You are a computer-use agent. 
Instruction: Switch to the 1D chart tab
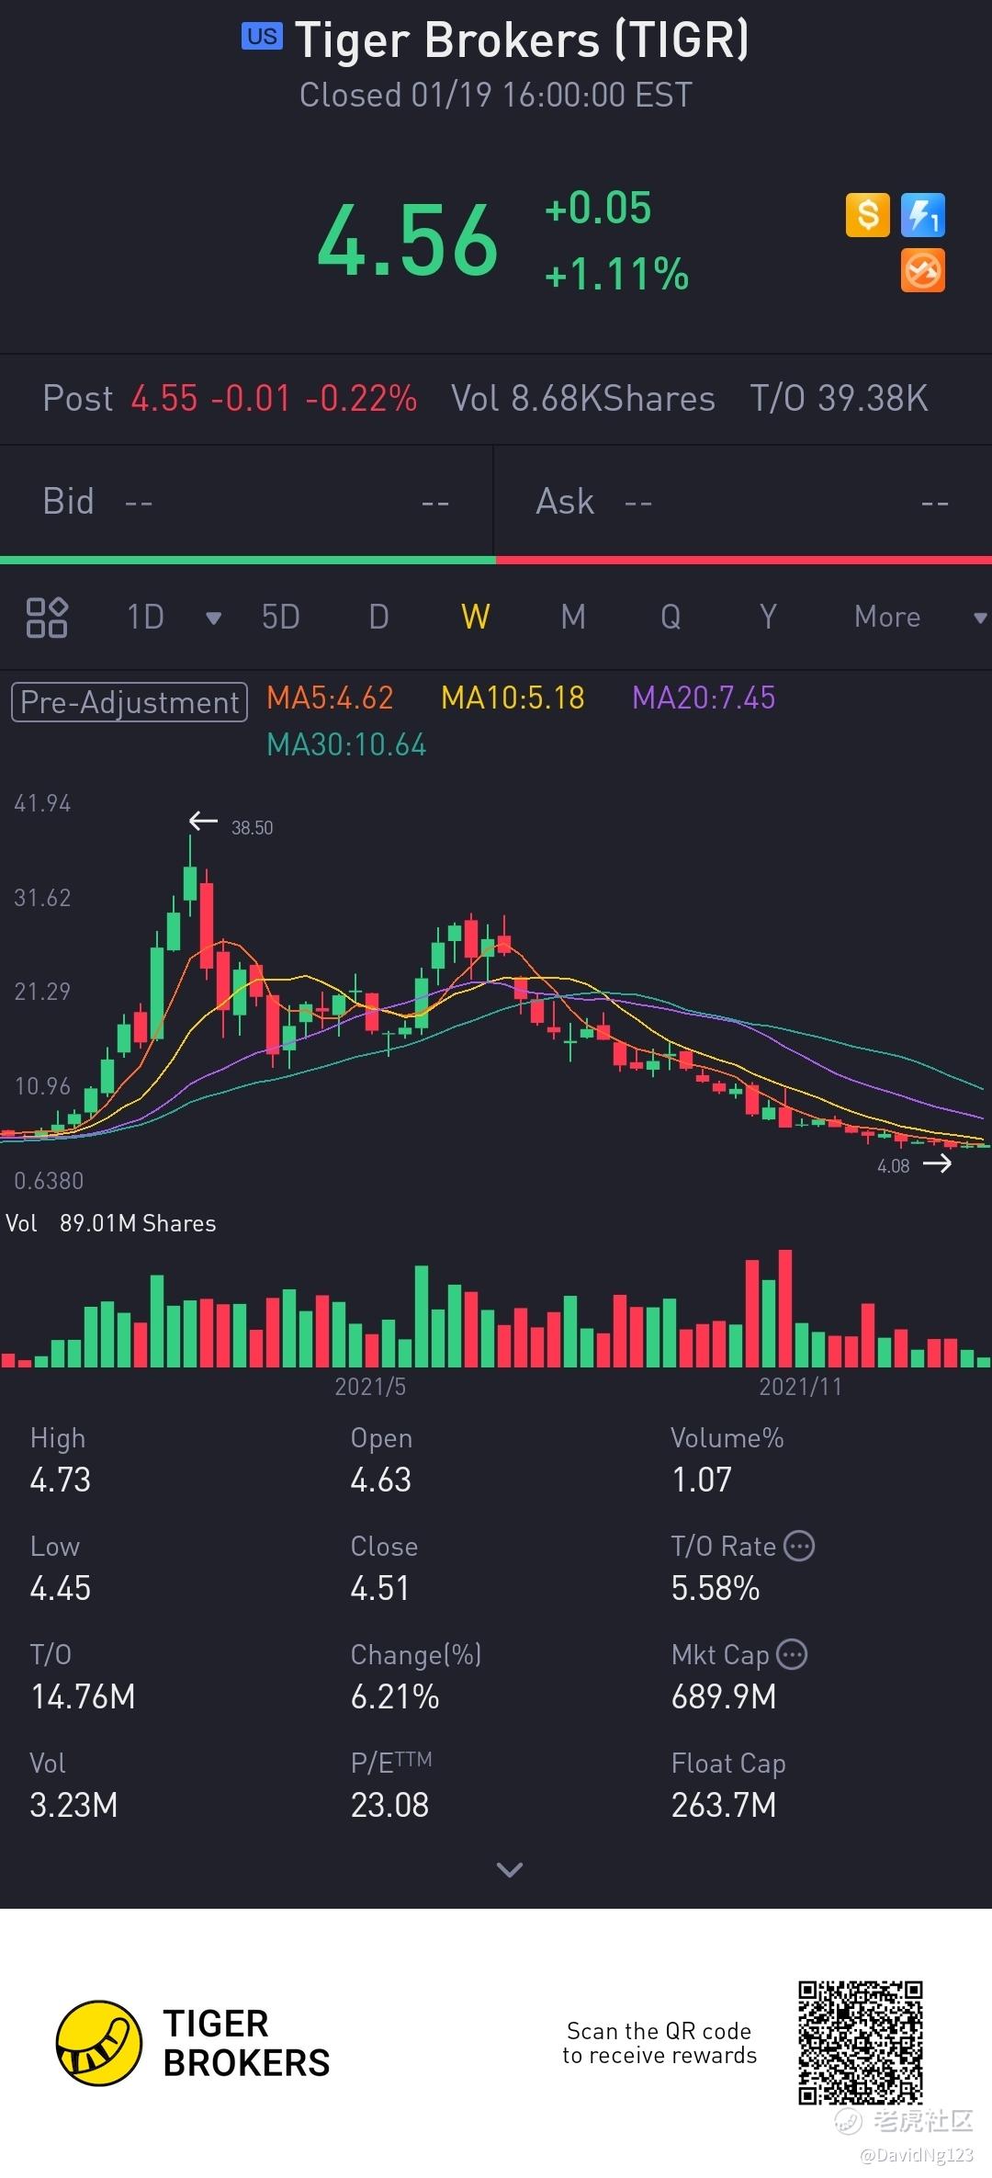coord(145,617)
